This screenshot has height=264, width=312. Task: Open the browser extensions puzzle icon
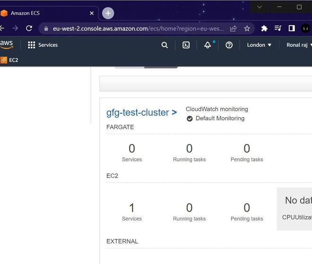pyautogui.click(x=264, y=28)
